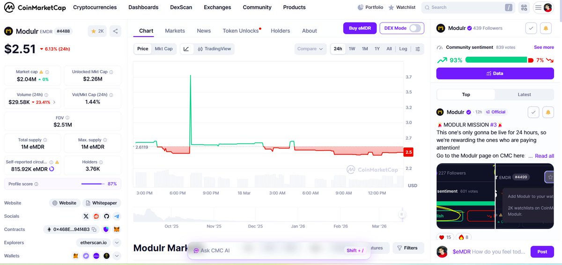This screenshot has height=265, width=562.
Task: Open the GitHub social link
Action: point(106,216)
